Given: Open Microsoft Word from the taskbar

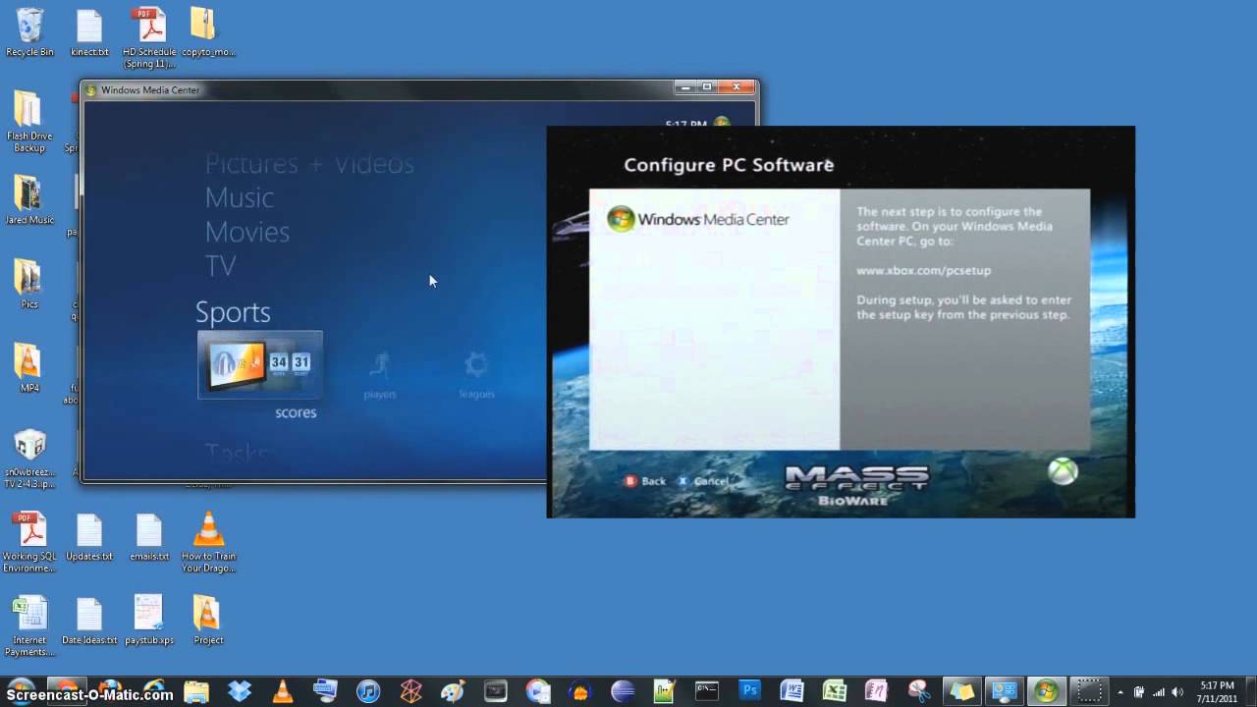Looking at the screenshot, I should pyautogui.click(x=793, y=690).
